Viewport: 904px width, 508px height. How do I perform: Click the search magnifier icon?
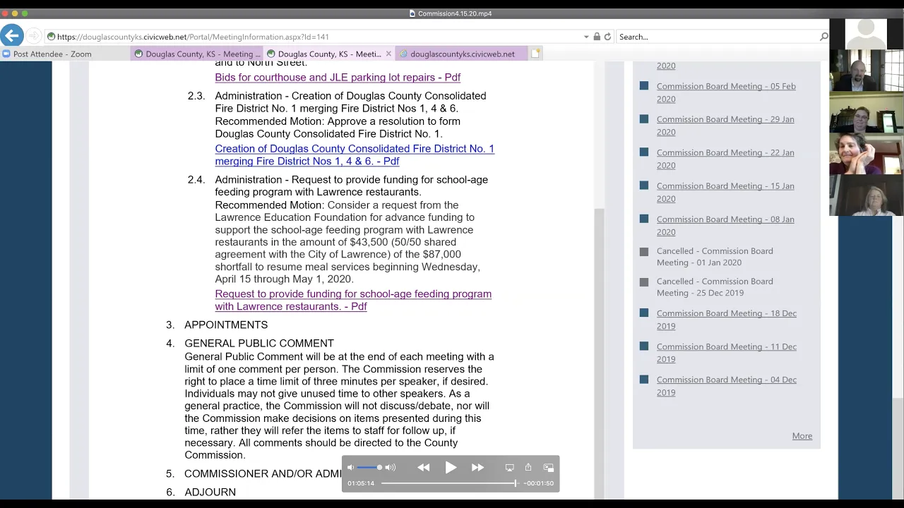823,37
